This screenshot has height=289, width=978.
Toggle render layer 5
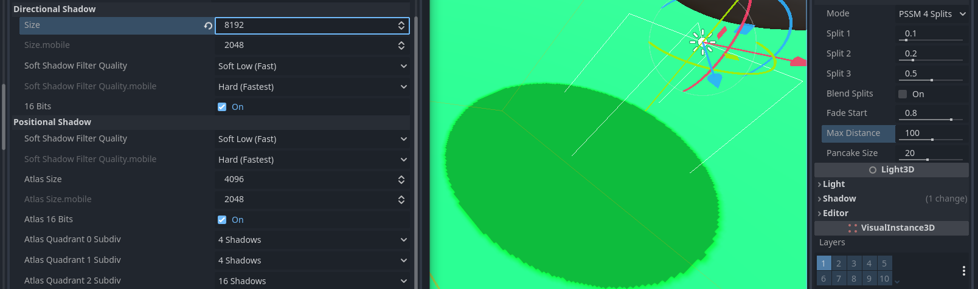tap(884, 263)
